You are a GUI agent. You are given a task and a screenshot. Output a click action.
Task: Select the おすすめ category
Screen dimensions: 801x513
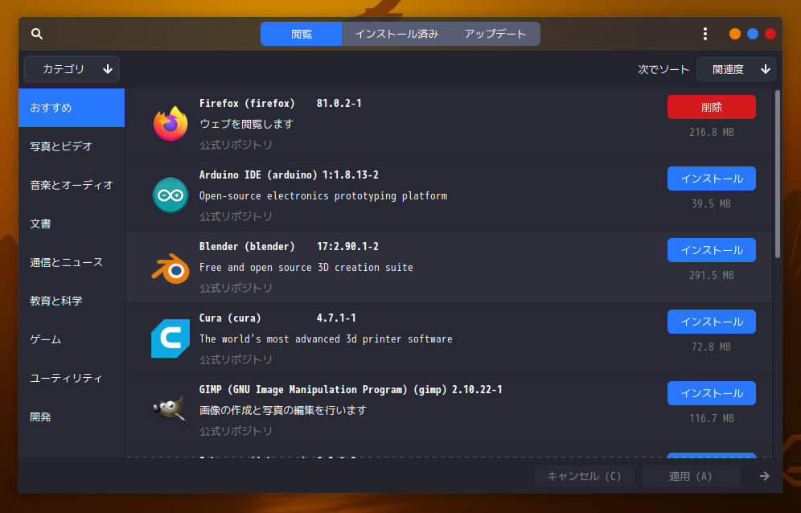tap(72, 108)
